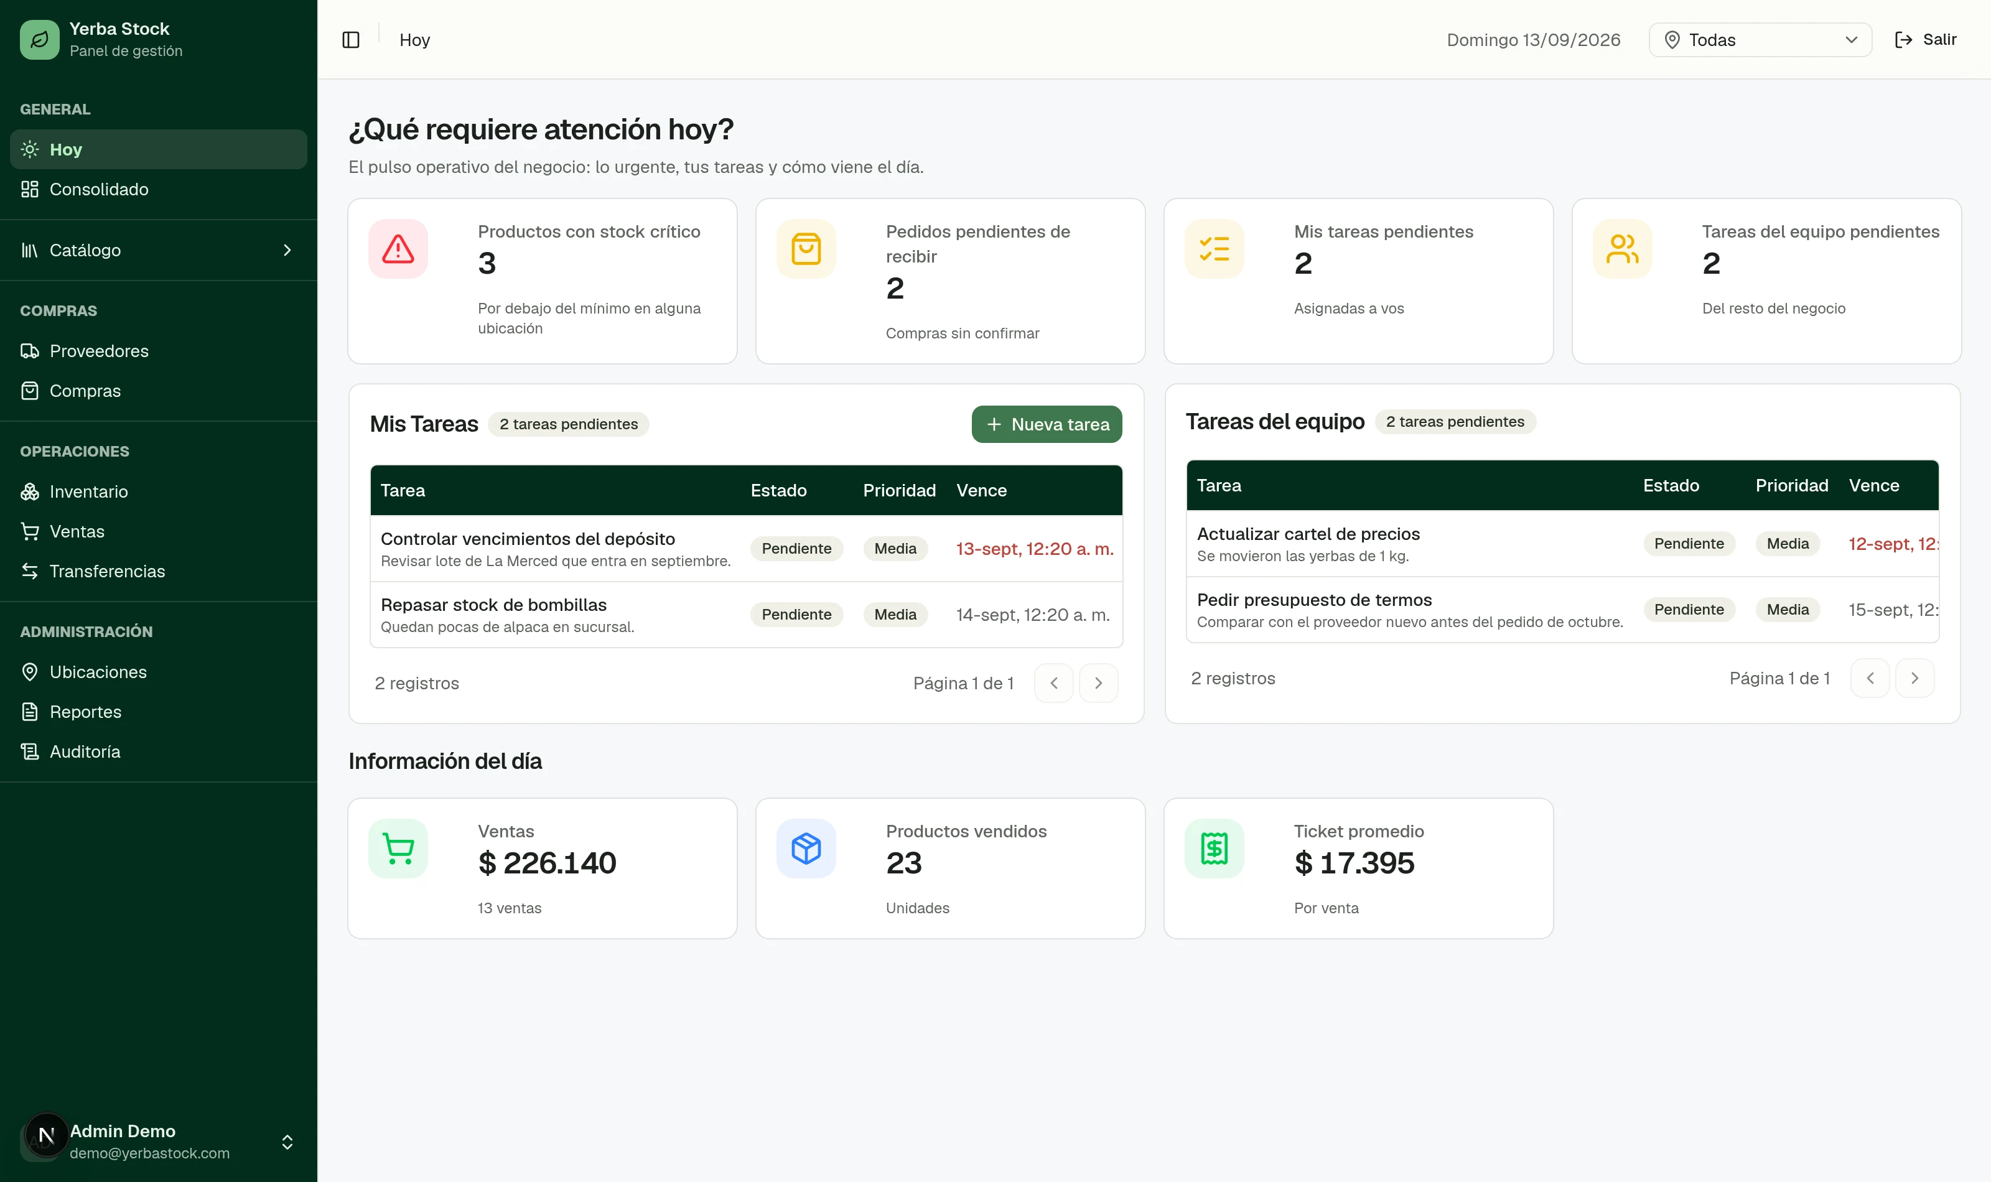Screen dimensions: 1991x1182
Task: Click Media badge in the cartel de precios row
Action: (x=1787, y=544)
